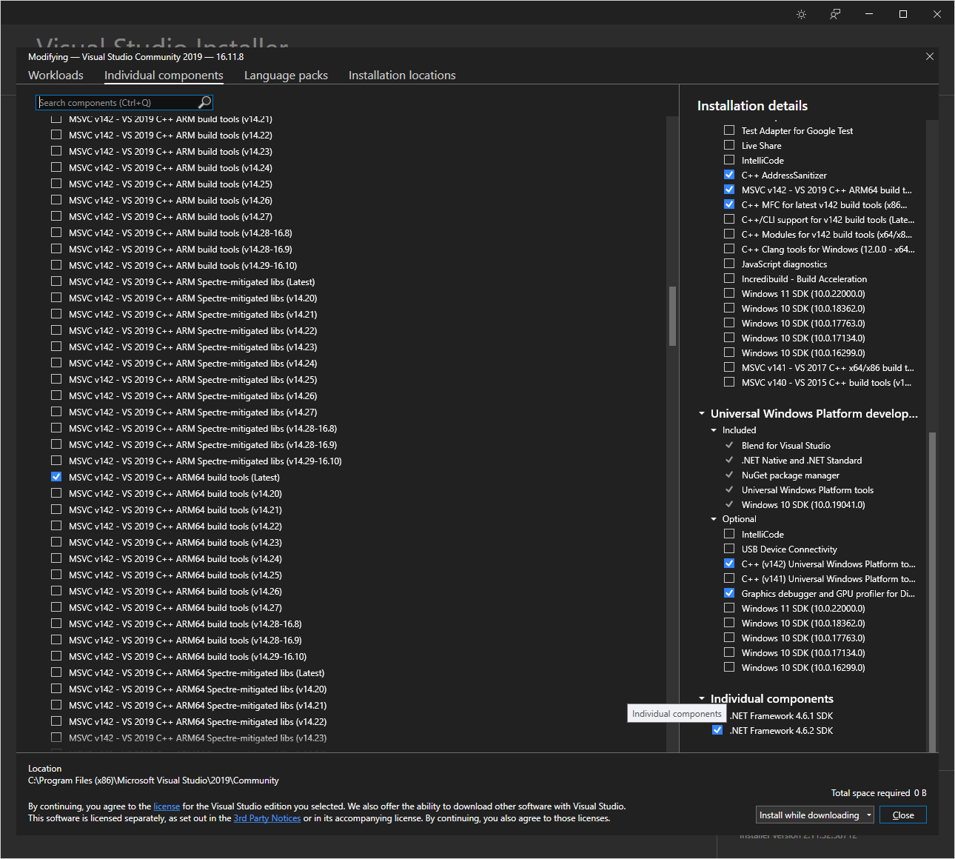Check ARM64 build tools (v14.29-16.10) checkbox

pyautogui.click(x=56, y=656)
